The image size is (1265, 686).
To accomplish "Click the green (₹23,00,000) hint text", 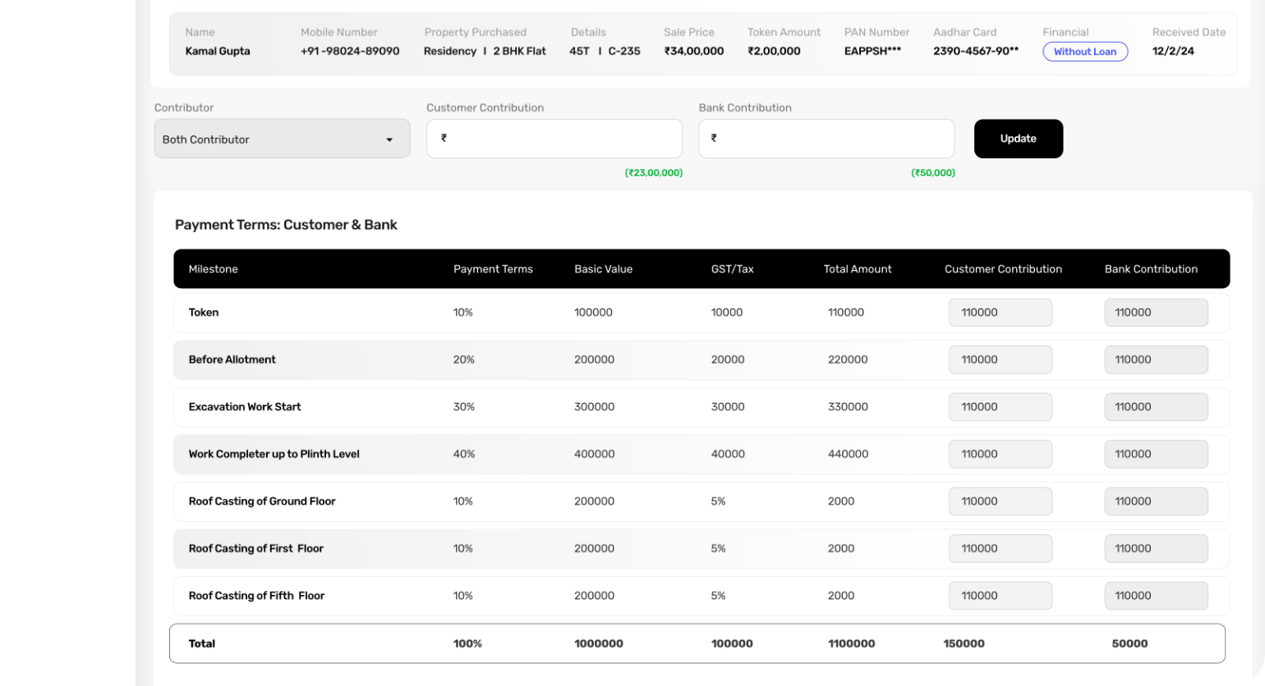I will 654,173.
